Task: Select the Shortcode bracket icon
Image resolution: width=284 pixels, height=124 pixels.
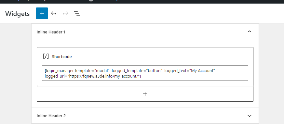Action: [x=46, y=56]
